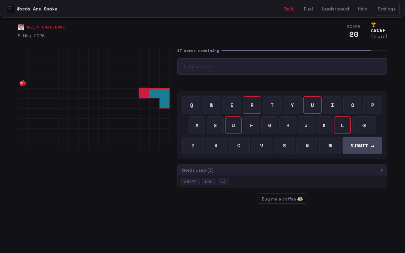Tap the X key
Image resolution: width=405 pixels, height=253 pixels.
point(216,145)
